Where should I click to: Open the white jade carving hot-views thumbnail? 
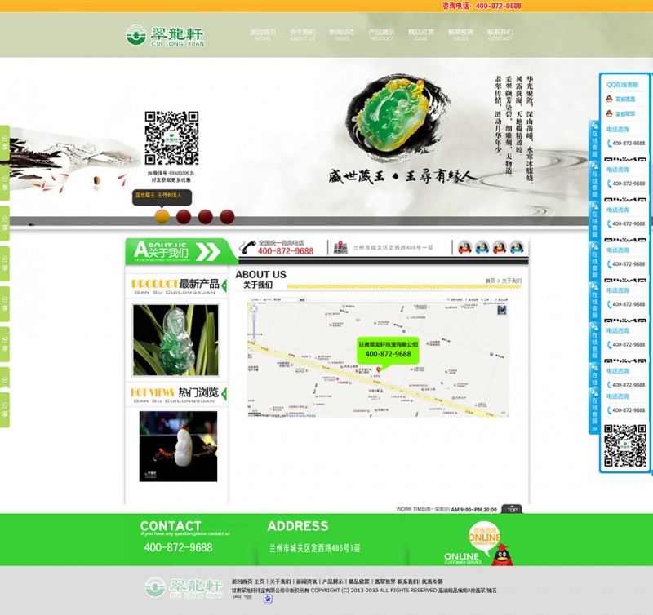[x=178, y=446]
